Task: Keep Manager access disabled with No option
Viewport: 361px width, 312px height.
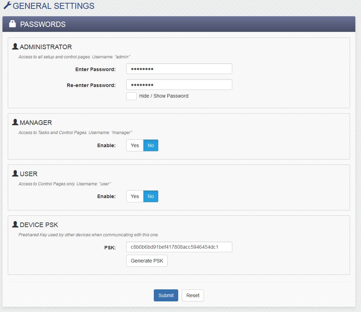Action: (151, 145)
